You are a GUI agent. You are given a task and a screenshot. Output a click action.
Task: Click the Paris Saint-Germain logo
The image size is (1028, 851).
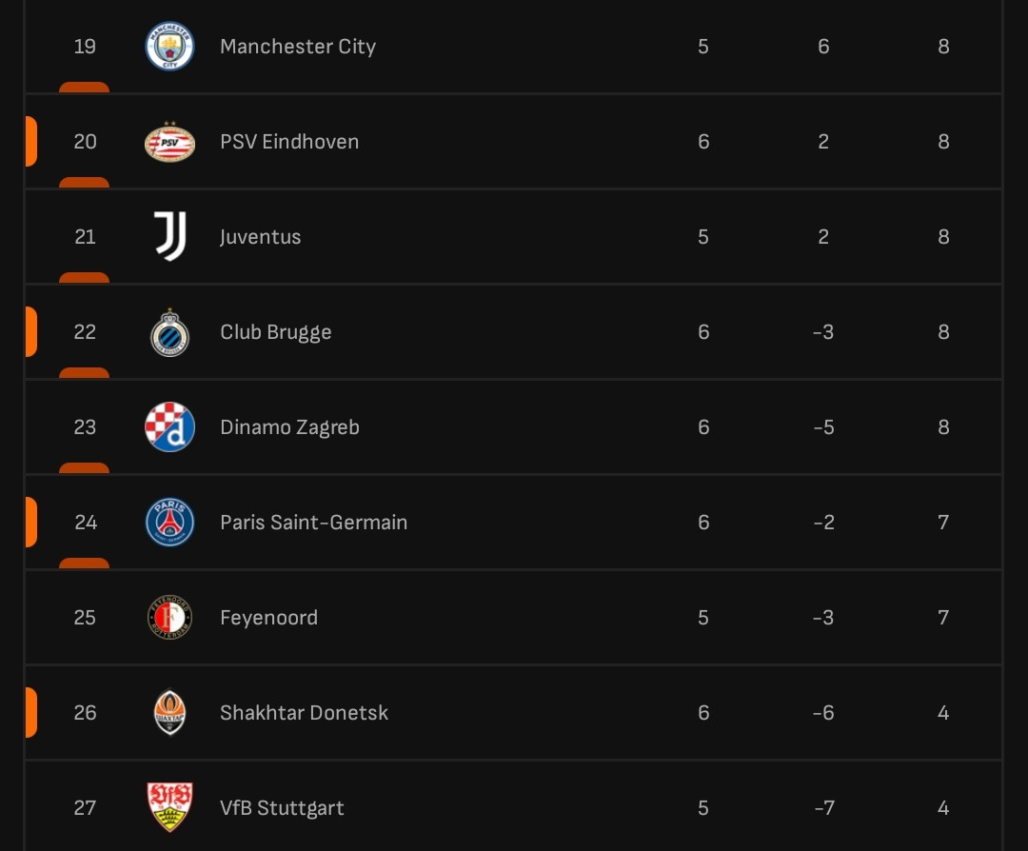169,522
